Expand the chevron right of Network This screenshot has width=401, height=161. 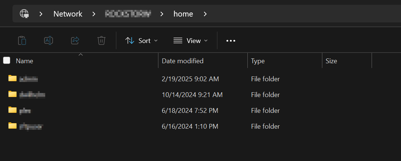click(94, 14)
